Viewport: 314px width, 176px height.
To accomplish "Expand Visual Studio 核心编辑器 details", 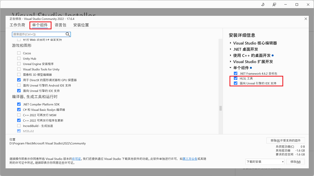I will click(231, 43).
